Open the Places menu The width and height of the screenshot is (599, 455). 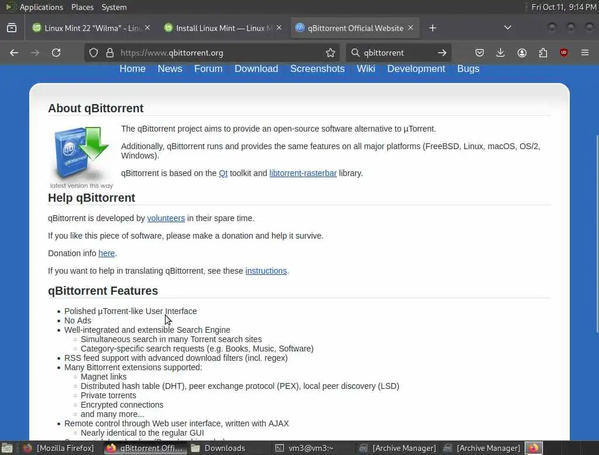pyautogui.click(x=82, y=7)
